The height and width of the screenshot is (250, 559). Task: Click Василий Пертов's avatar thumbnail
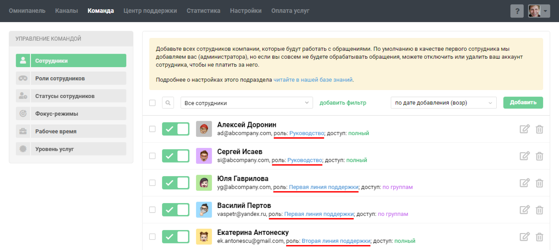click(x=204, y=210)
